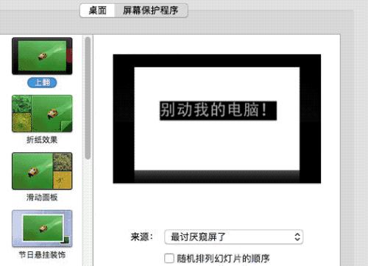Click the 节日悬挂装饰 label text
Screen dimensions: 368x266
tap(42, 255)
